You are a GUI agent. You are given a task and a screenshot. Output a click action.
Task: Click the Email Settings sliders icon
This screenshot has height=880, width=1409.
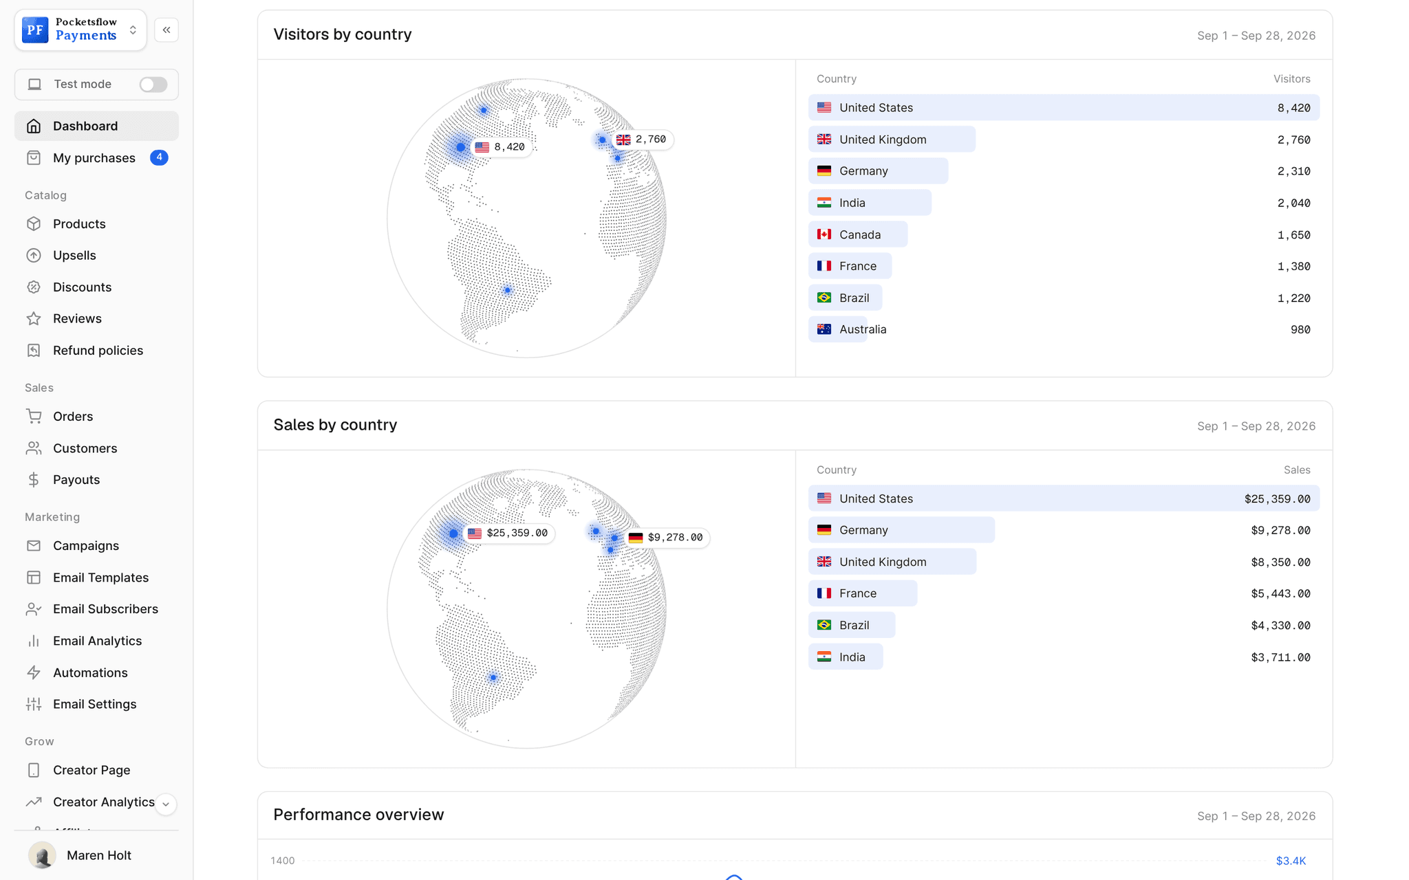(34, 704)
